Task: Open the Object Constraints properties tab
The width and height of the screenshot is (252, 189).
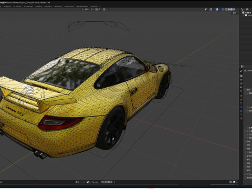Action: tap(241, 111)
